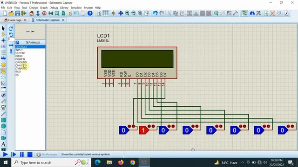Open the Design menu

coord(34,8)
